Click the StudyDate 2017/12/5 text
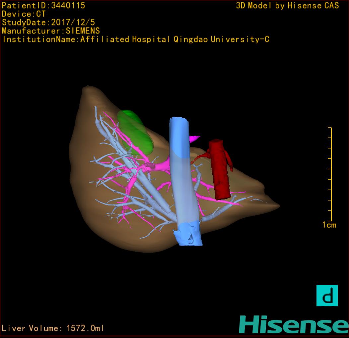349x338 pixels. [49, 23]
